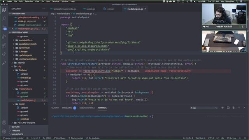This screenshot has width=249, height=140.
Task: Click Disconnected status bar item
Action: pyautogui.click(x=76, y=138)
